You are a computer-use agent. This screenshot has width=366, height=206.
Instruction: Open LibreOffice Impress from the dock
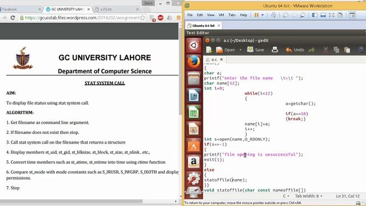pos(193,129)
